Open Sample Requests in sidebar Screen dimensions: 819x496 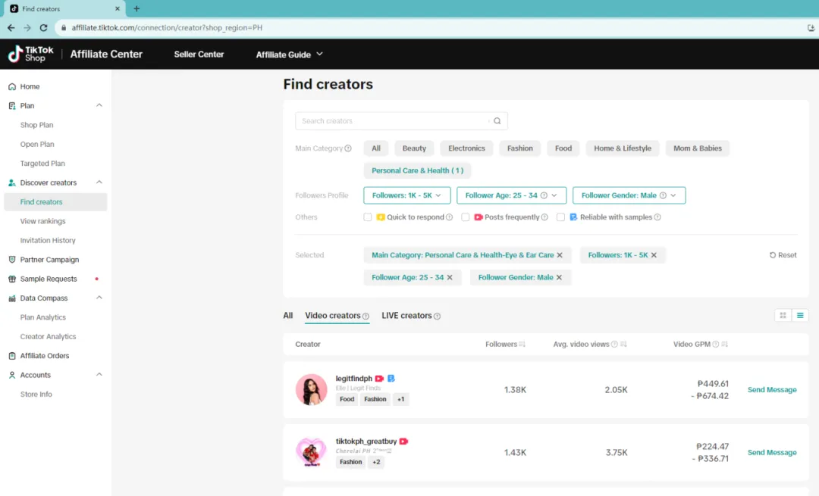(49, 279)
